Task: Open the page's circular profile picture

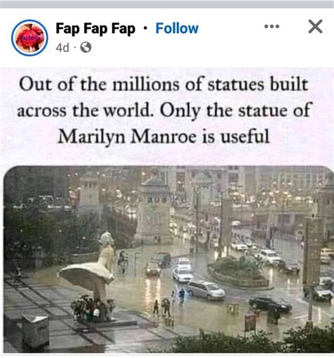Action: 30,38
